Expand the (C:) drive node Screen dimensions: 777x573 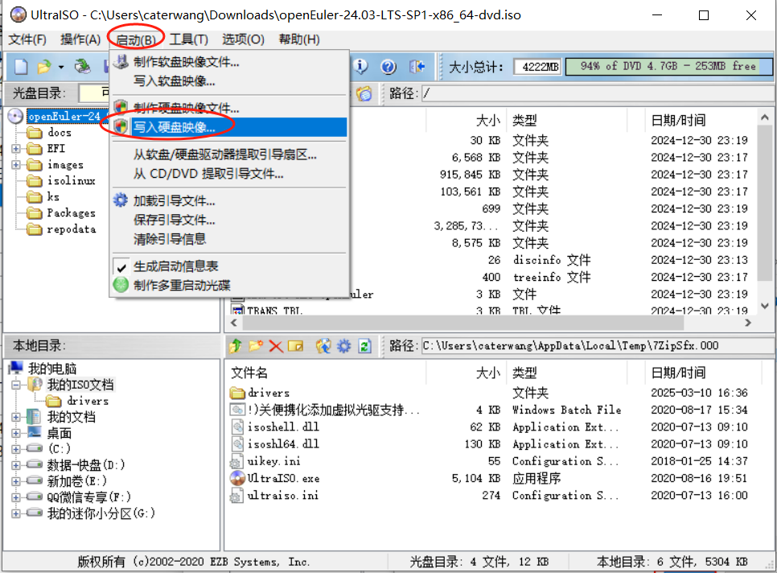(x=16, y=449)
